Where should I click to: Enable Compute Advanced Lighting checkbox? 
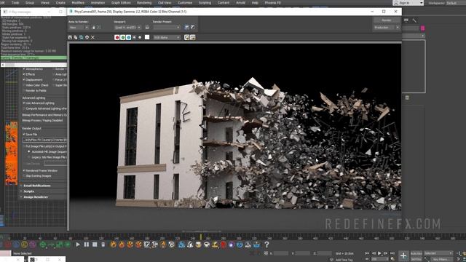pos(24,108)
